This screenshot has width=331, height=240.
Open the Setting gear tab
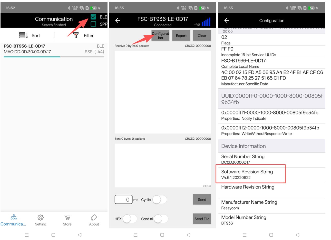point(41,220)
